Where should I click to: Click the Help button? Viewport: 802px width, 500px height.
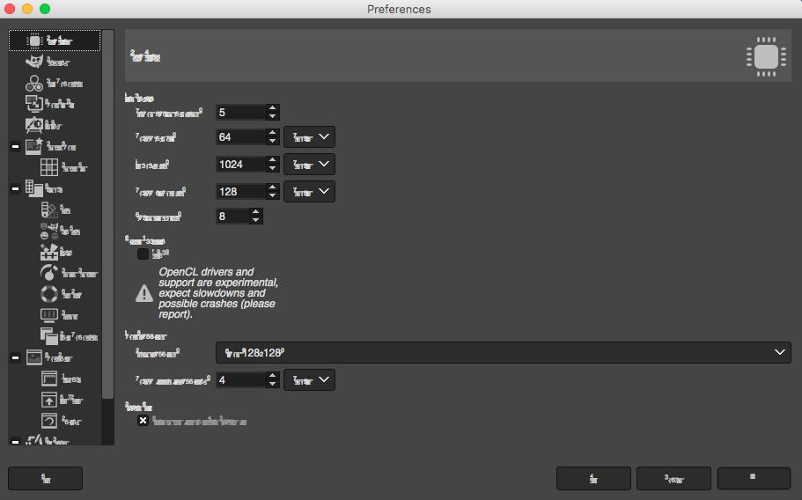coord(45,478)
